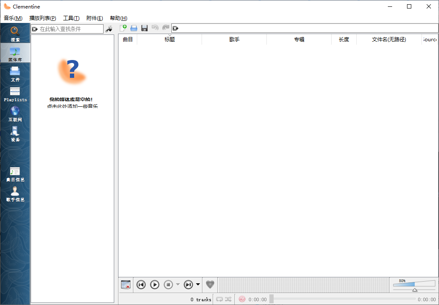Create a new playlist with the toolbar icon

(x=123, y=28)
